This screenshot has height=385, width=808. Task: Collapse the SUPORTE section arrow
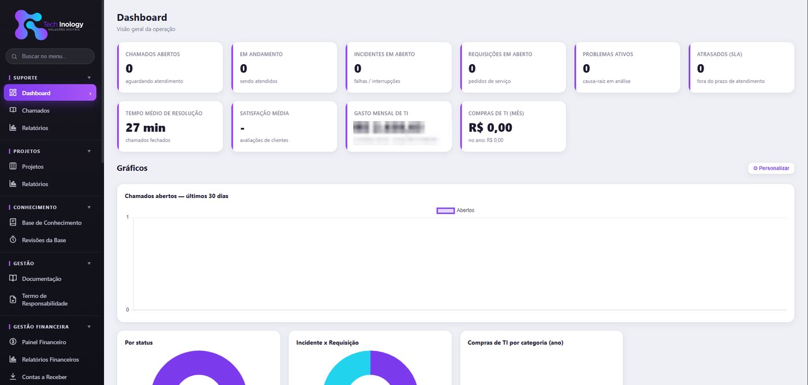point(89,77)
